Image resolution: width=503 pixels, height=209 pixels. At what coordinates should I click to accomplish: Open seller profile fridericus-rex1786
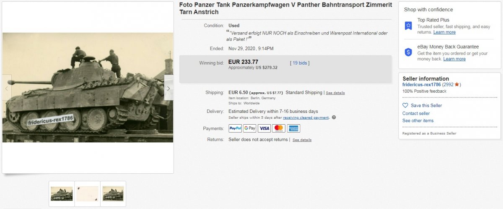pyautogui.click(x=421, y=84)
